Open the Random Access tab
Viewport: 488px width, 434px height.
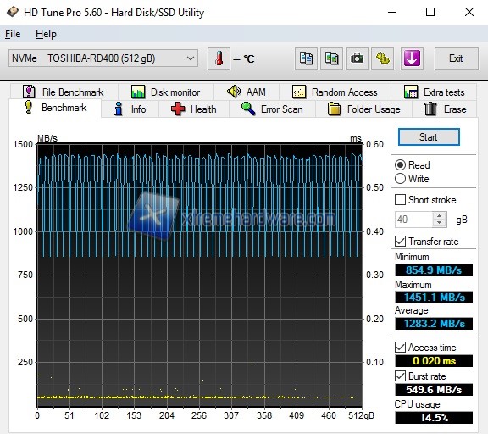[335, 92]
